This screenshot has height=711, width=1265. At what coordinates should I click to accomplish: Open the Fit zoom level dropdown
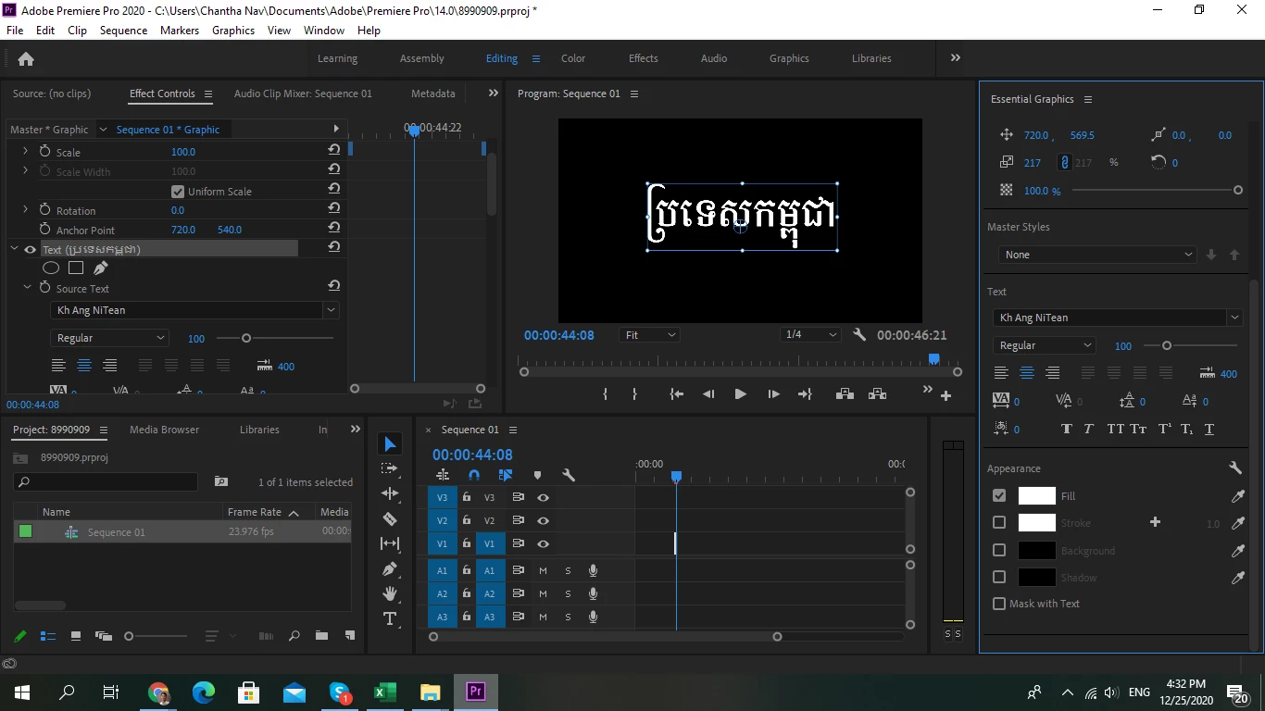point(649,335)
